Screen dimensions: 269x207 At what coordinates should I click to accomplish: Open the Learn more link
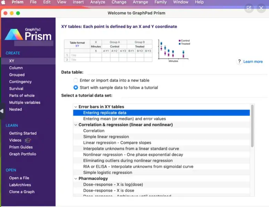point(253,62)
